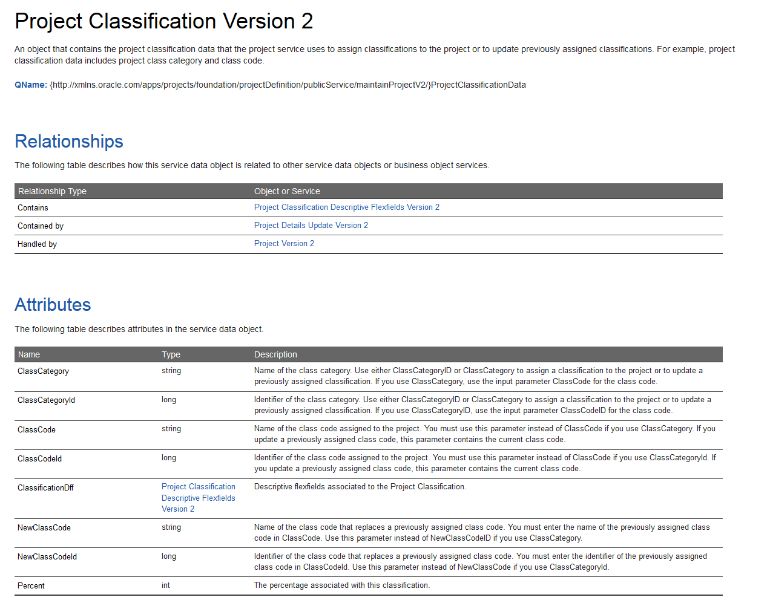Click the string type in ClassCode row
The image size is (770, 603).
(171, 429)
